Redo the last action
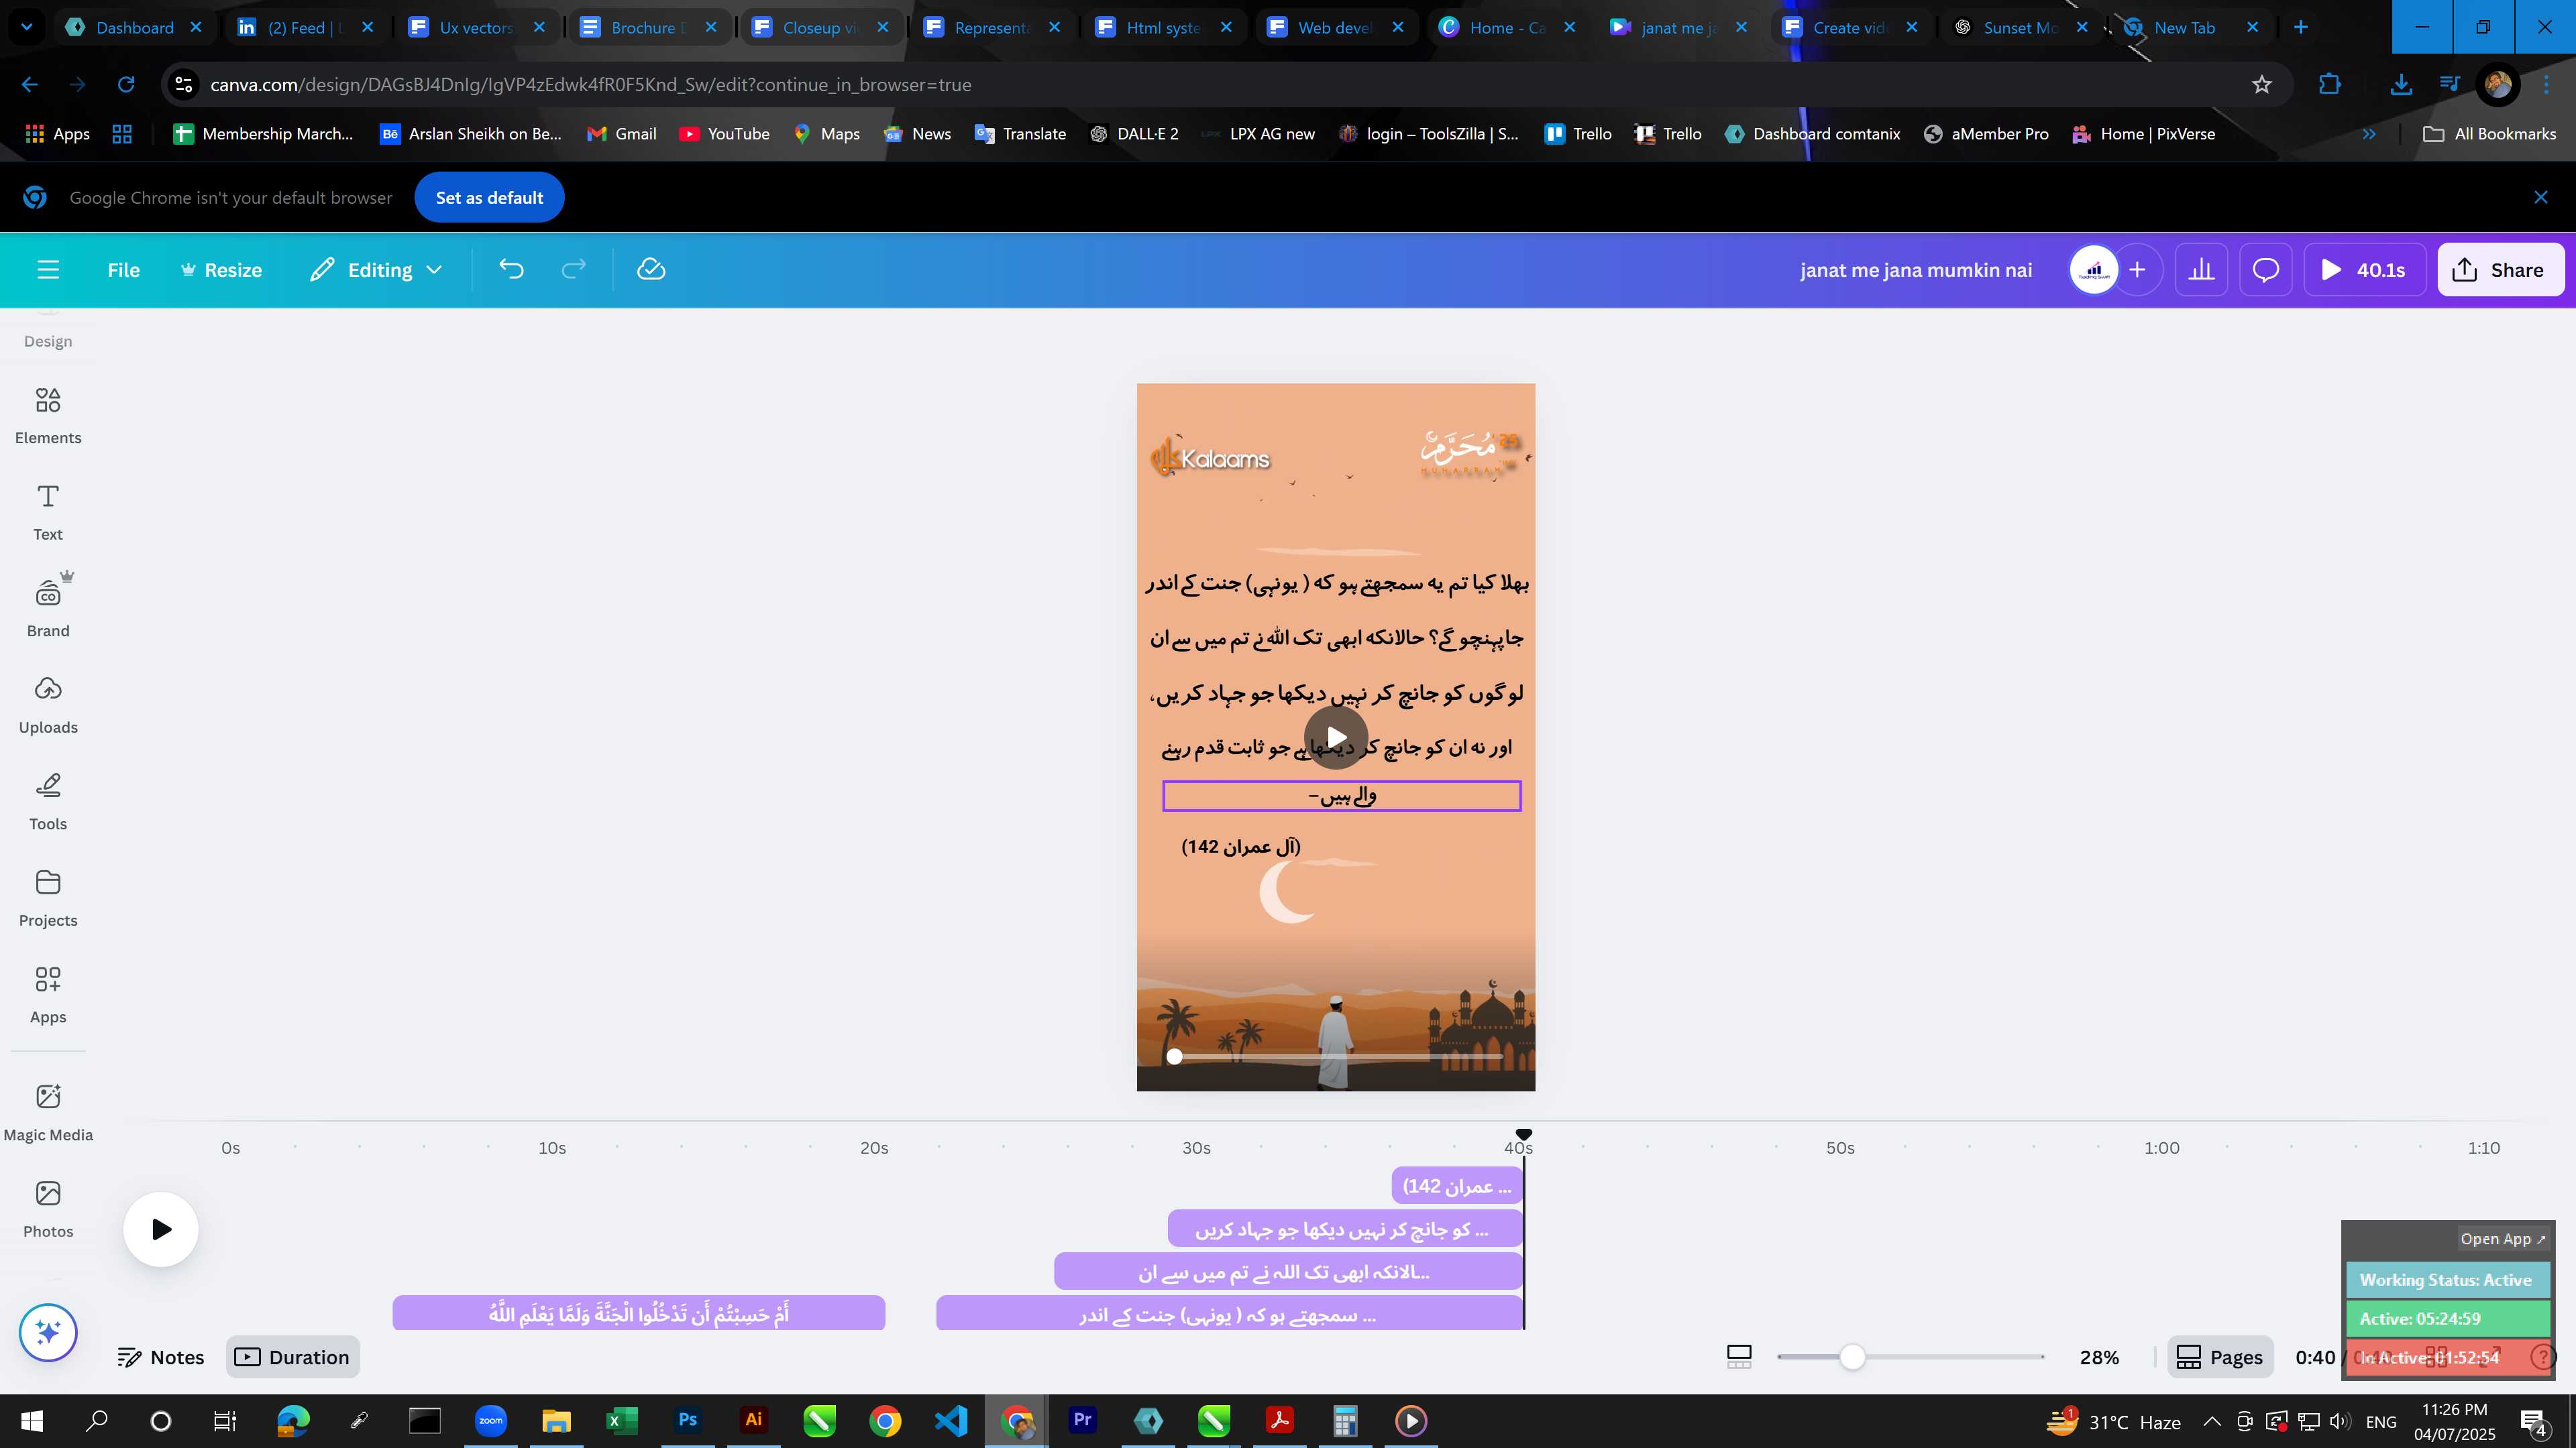The image size is (2576, 1448). click(573, 269)
